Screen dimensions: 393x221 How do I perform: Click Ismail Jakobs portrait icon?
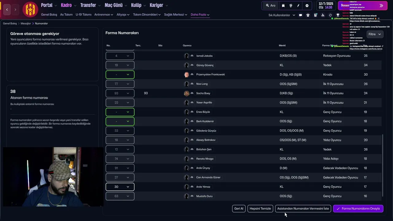click(x=186, y=56)
